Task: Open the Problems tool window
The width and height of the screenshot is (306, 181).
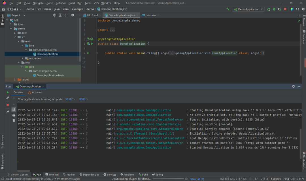Action: pyautogui.click(x=127, y=174)
